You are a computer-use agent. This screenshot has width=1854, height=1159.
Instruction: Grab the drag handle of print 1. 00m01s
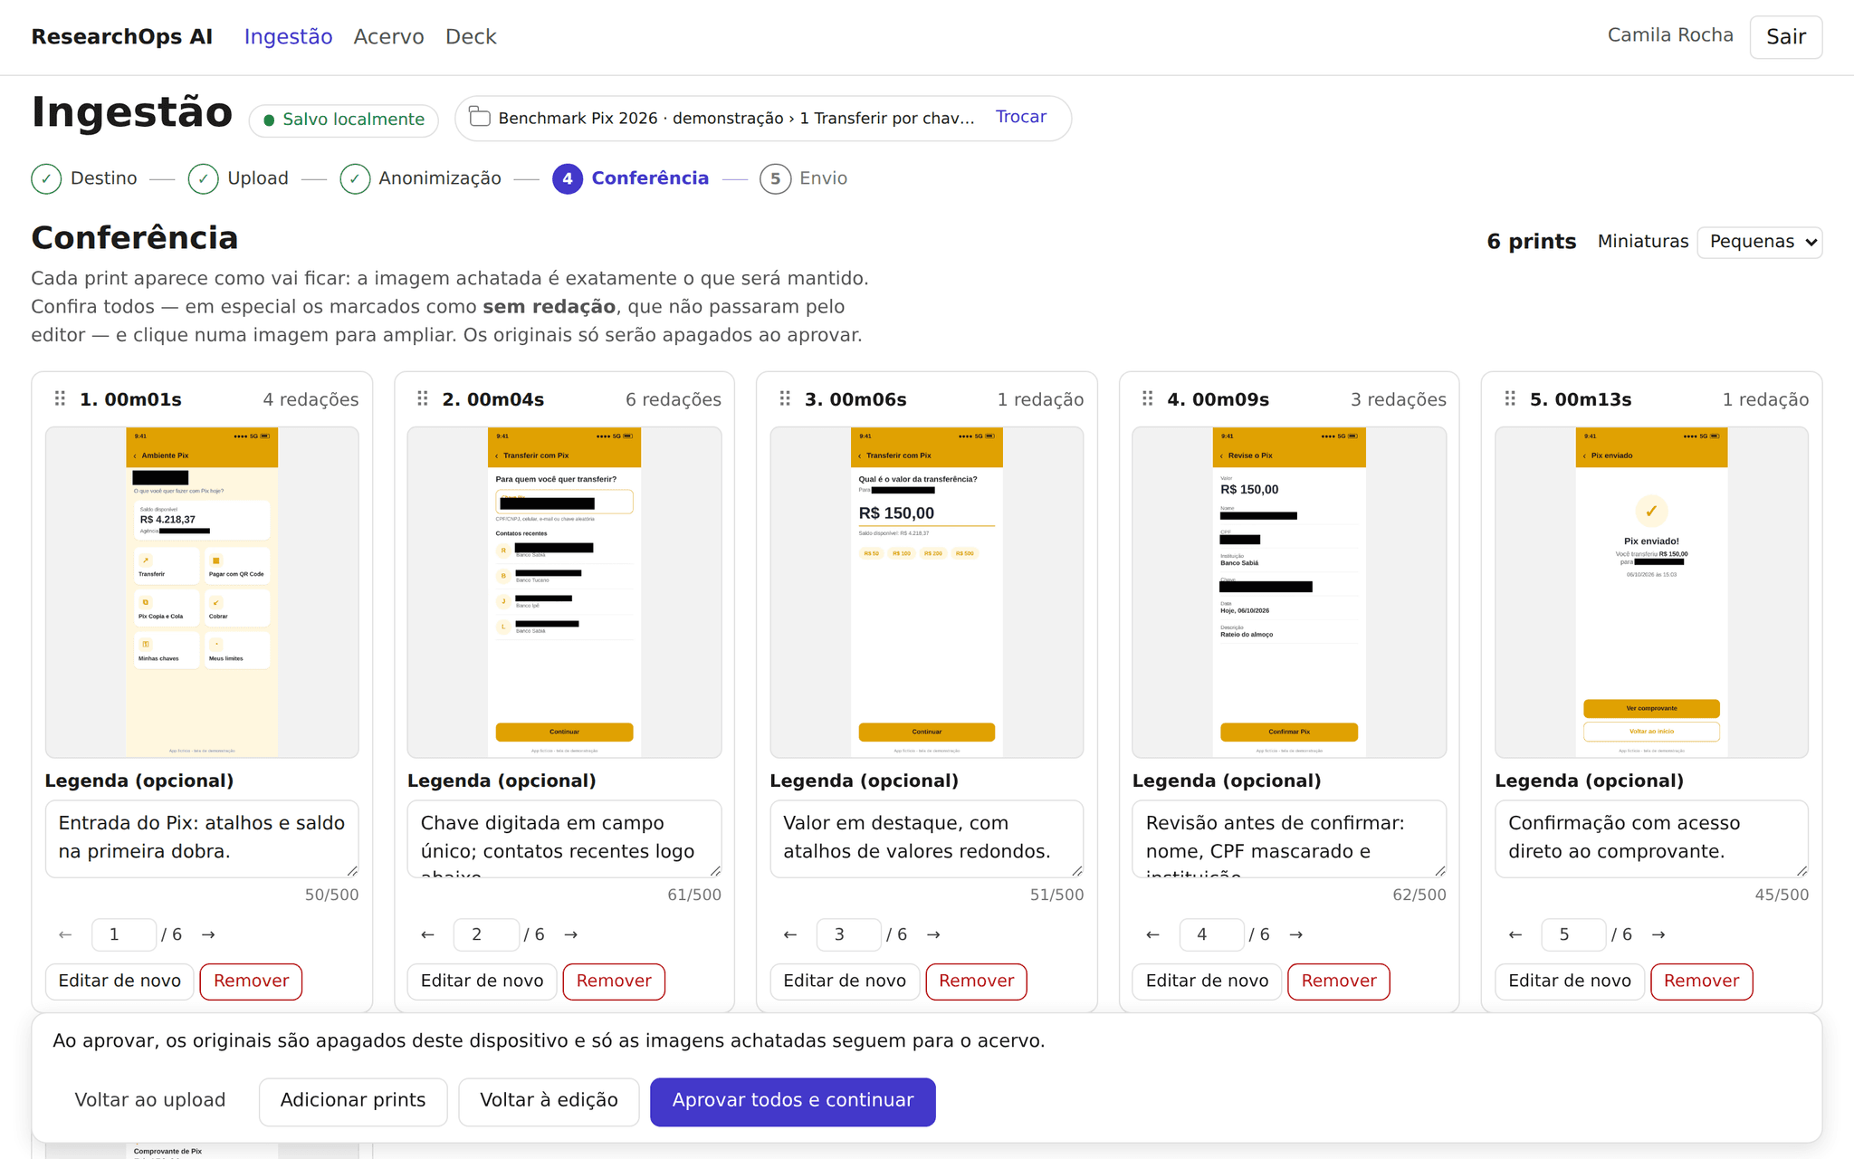coord(60,398)
